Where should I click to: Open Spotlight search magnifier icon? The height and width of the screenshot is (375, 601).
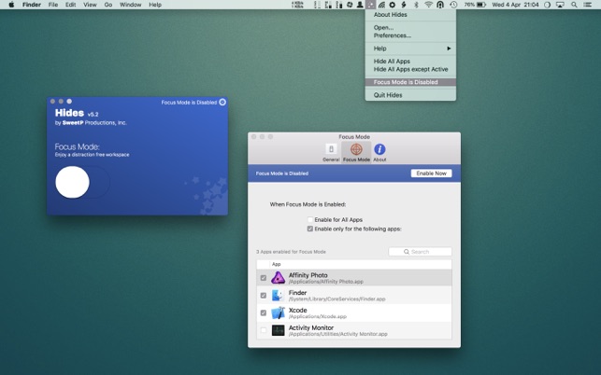pos(574,5)
